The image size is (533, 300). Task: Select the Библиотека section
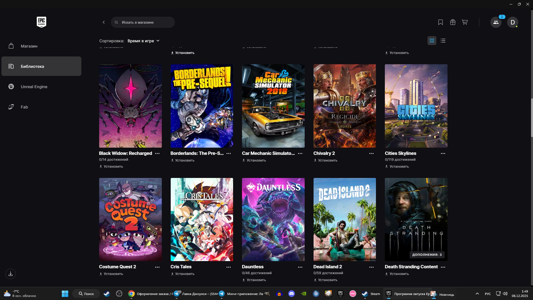point(32,66)
